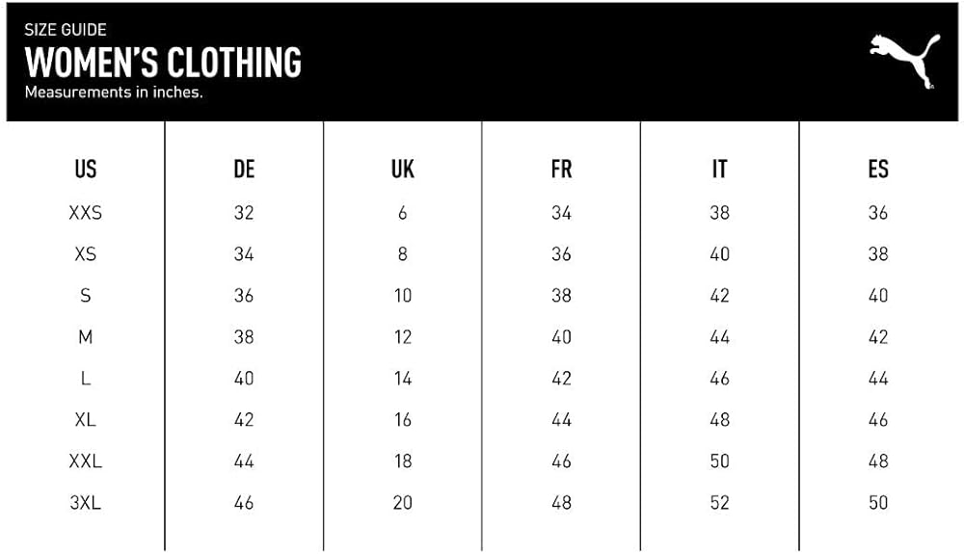
Task: Click IT size 52 cell
Action: point(720,502)
